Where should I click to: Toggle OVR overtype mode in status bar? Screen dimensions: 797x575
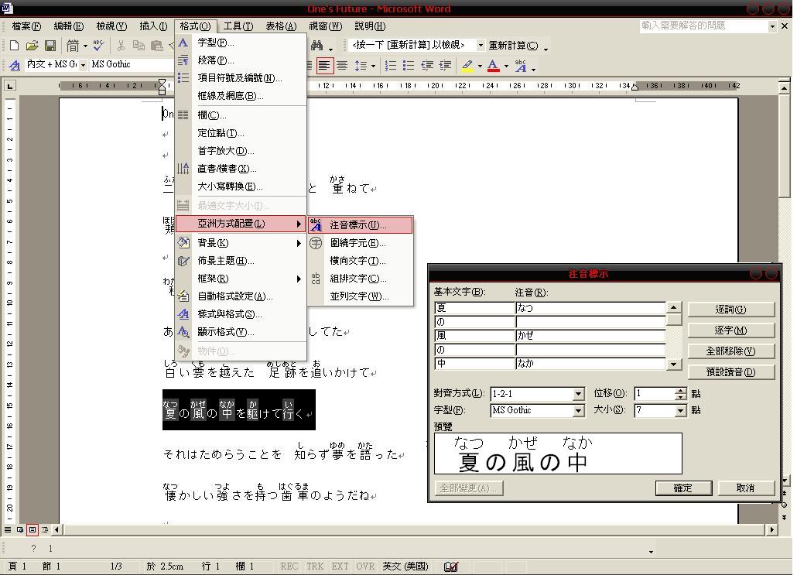tap(365, 566)
